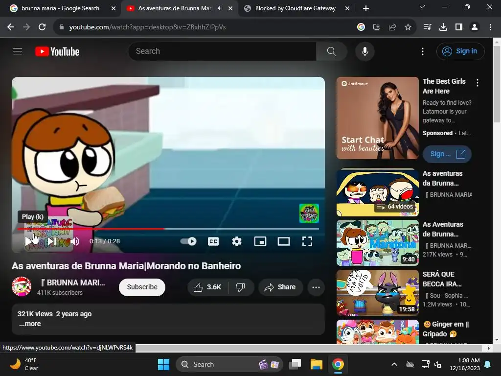
Task: Open Chrome downloads
Action: point(443,27)
